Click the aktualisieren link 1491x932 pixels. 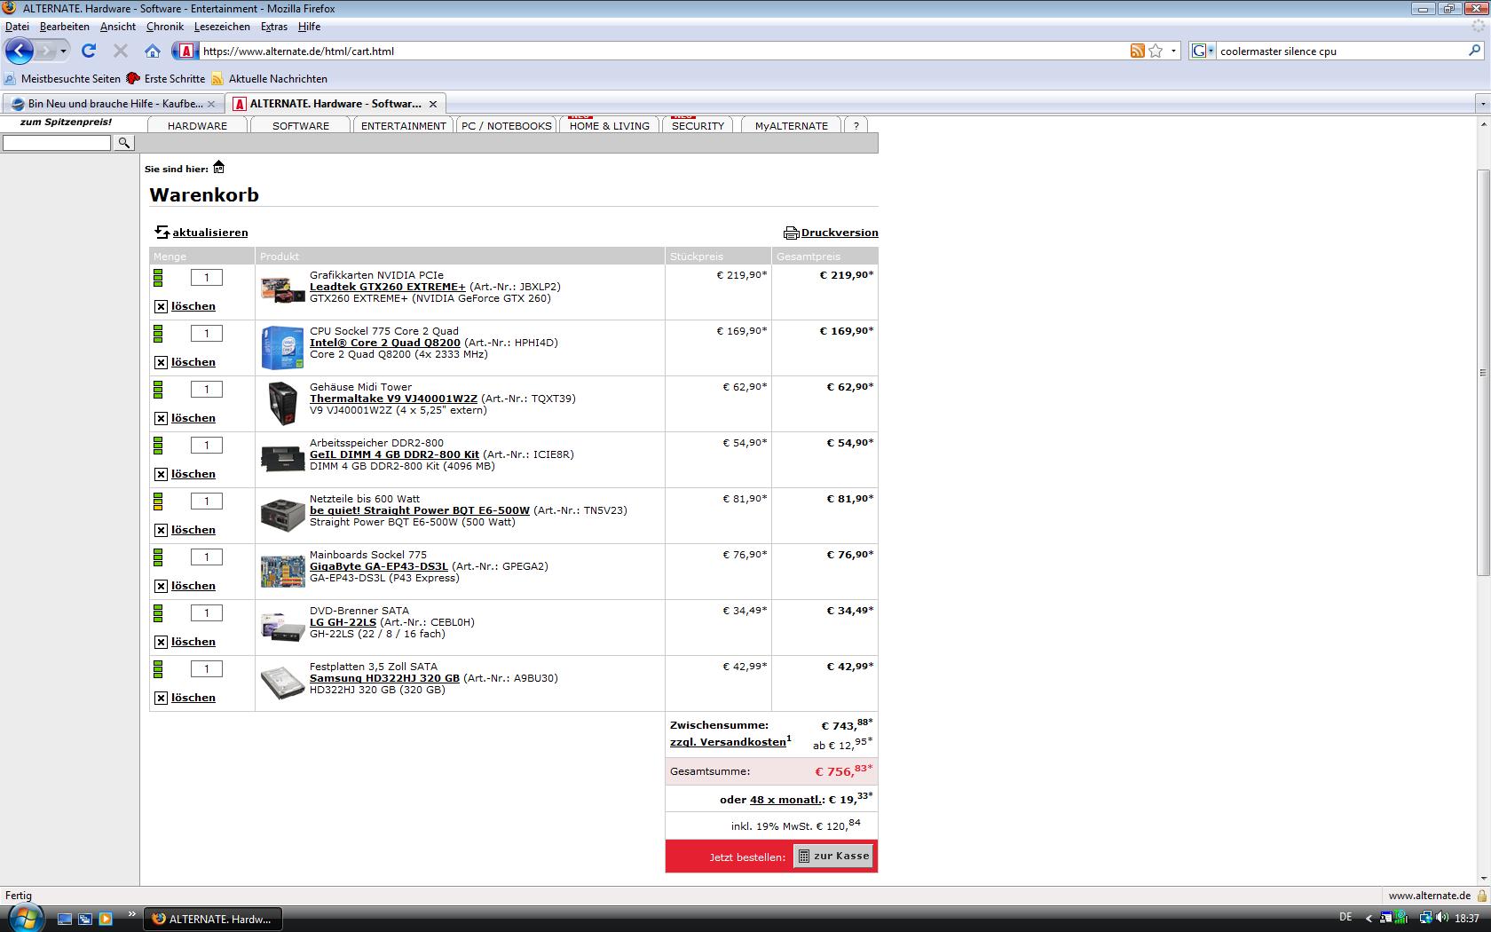[x=210, y=233]
